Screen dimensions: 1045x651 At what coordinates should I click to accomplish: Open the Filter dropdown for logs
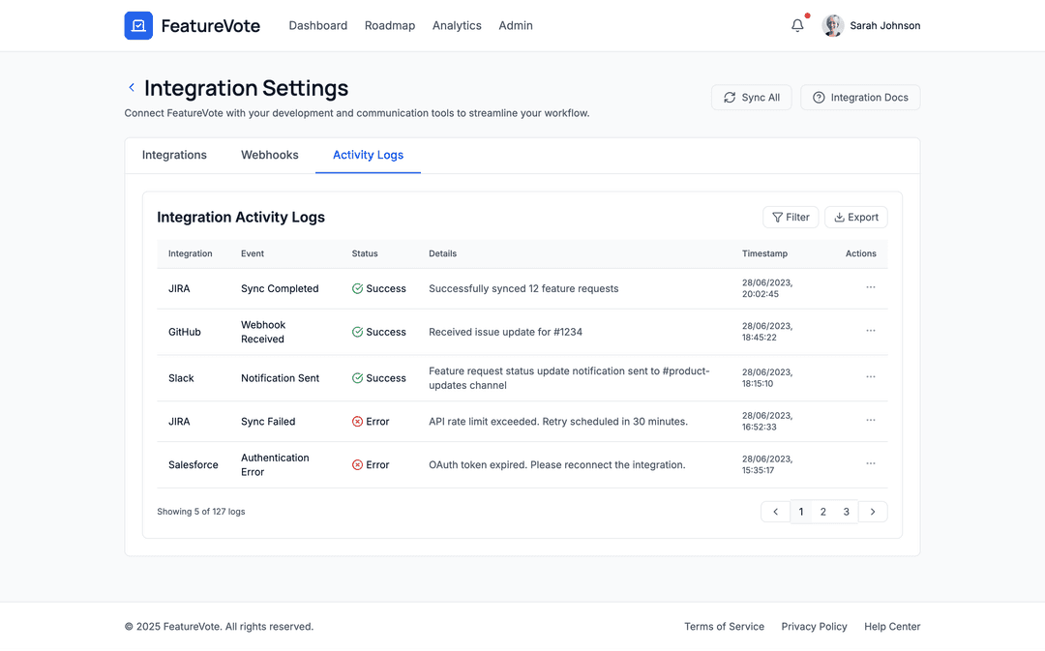coord(791,218)
